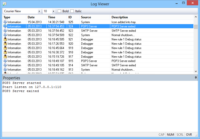Click 'POP3 Server started' properties line
Viewport: 200px width, 139px height.
(x=22, y=83)
